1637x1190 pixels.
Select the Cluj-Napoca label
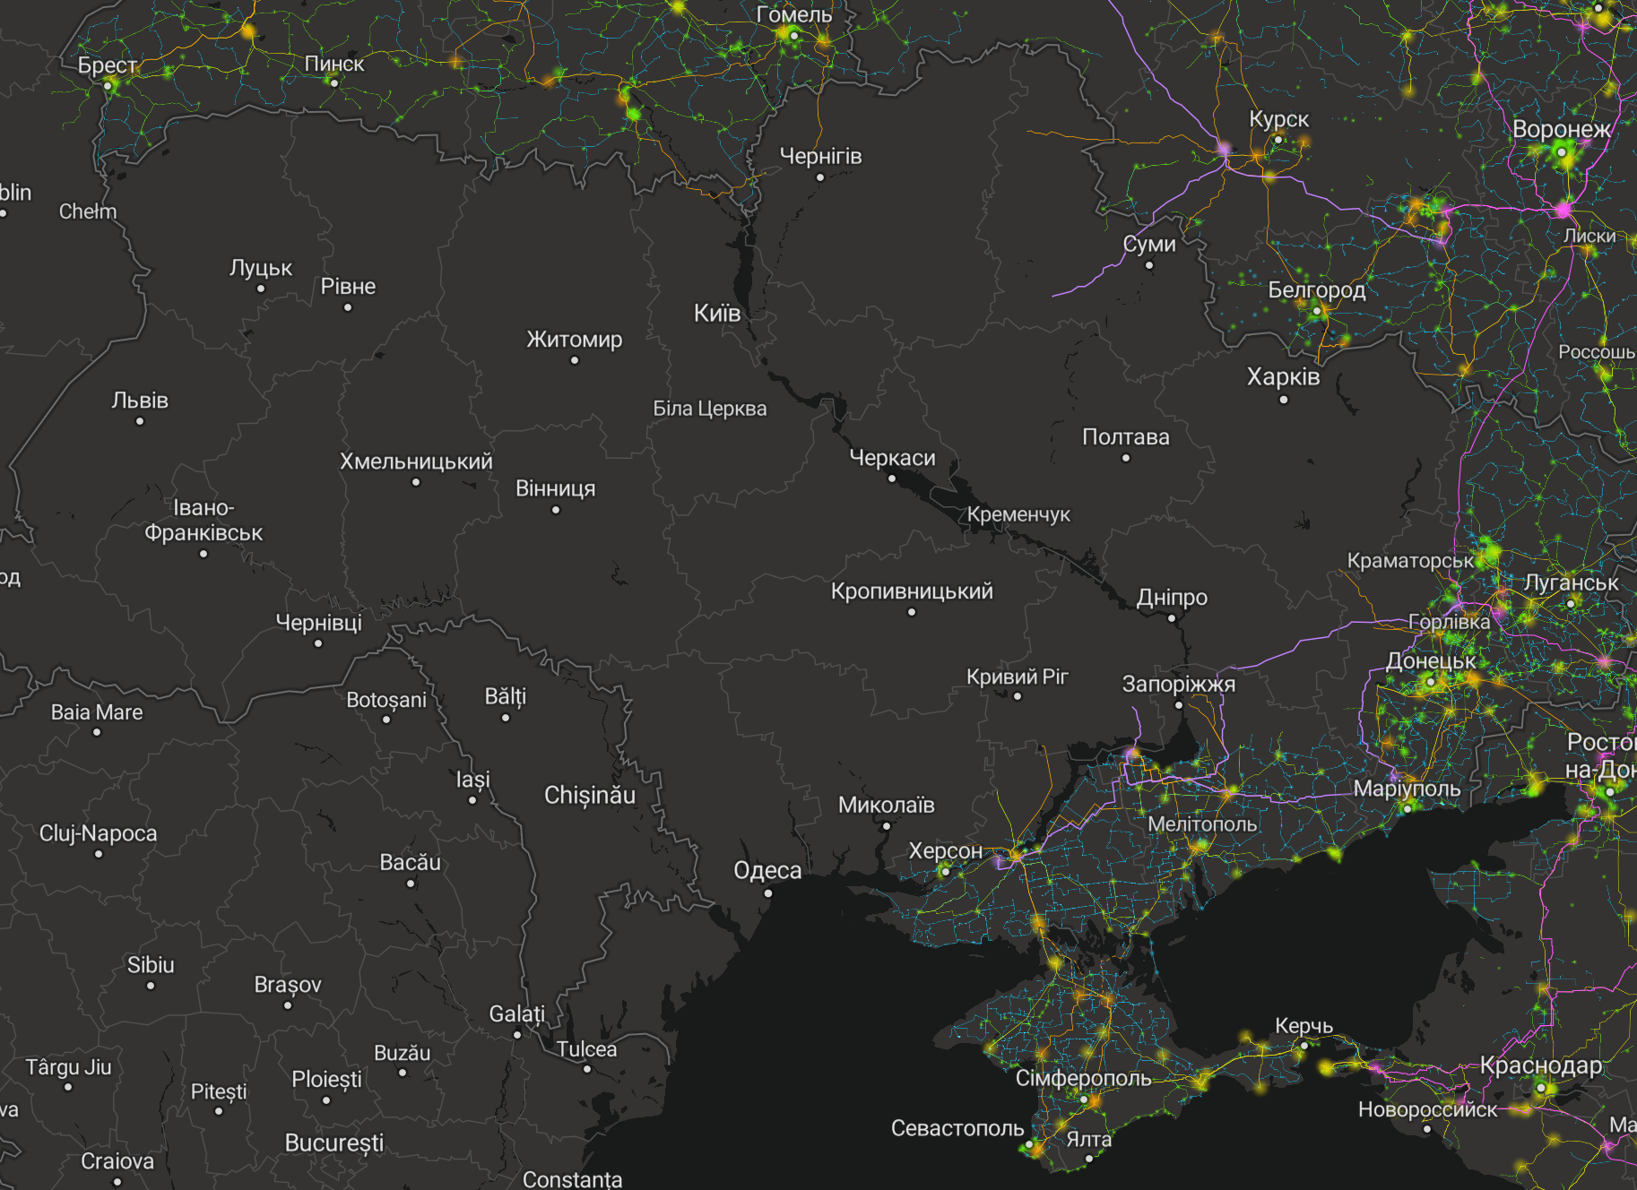tap(99, 833)
